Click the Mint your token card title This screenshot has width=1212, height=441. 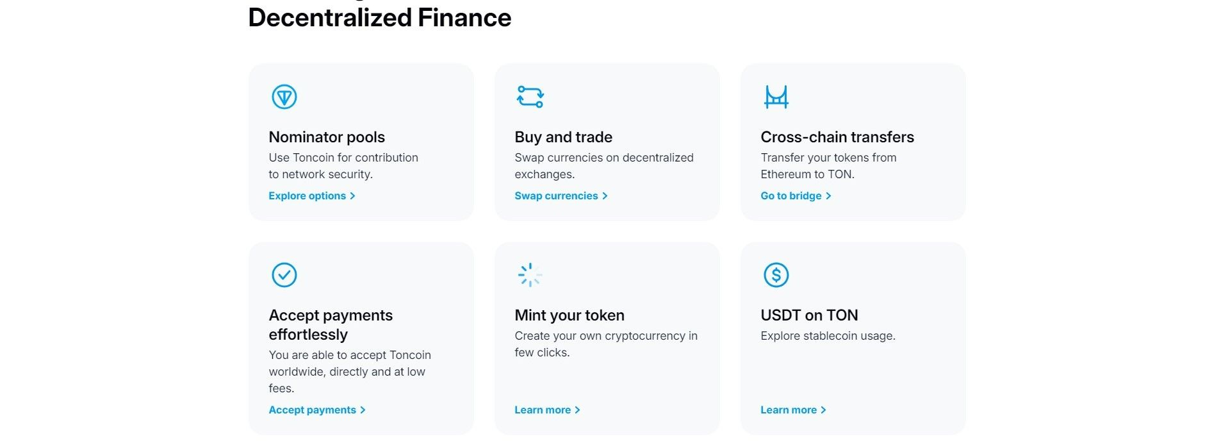[x=569, y=315]
